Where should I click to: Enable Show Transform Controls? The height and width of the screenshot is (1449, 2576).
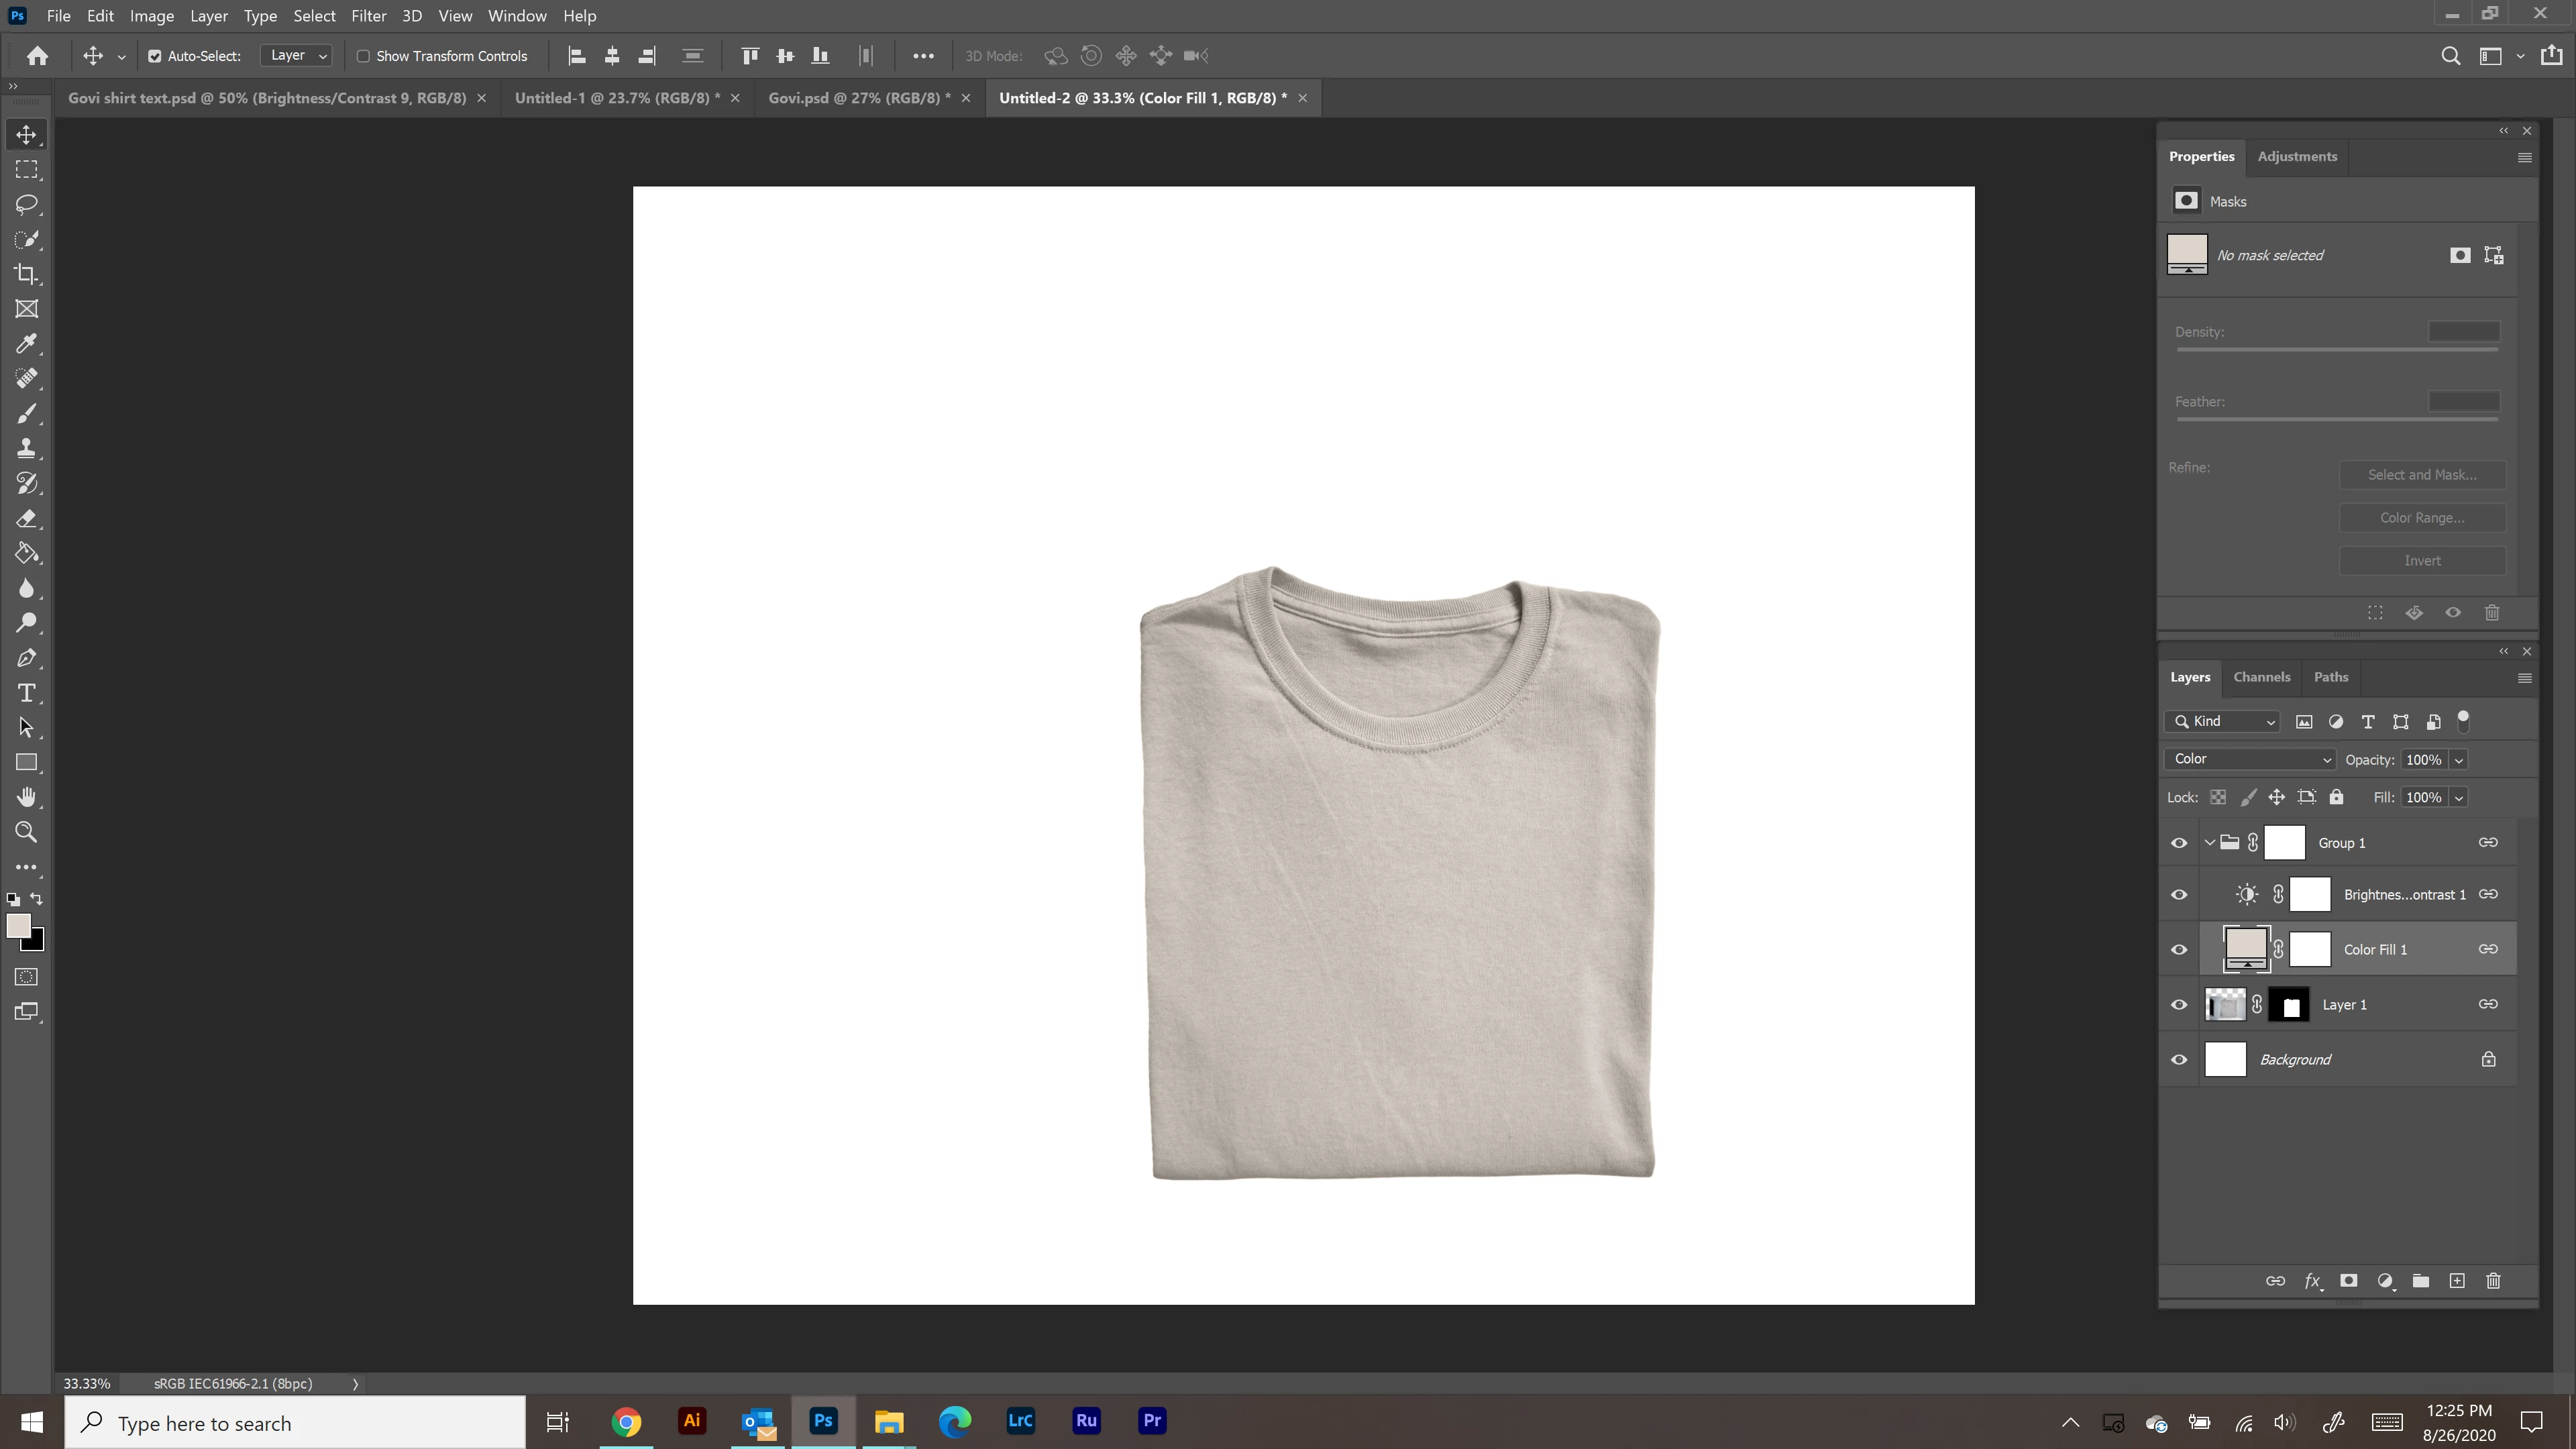click(364, 56)
